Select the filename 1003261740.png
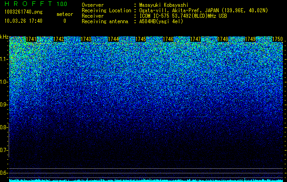This screenshot has width=287, height=182. tap(24, 12)
